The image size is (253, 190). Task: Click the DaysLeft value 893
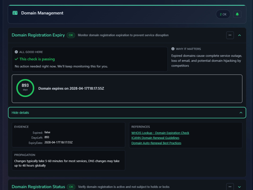click(x=47, y=137)
